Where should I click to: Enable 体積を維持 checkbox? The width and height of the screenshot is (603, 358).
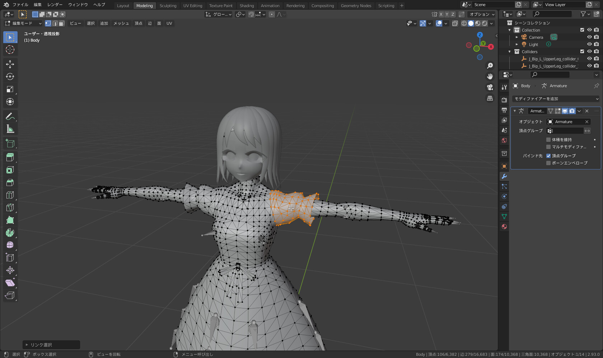(548, 140)
